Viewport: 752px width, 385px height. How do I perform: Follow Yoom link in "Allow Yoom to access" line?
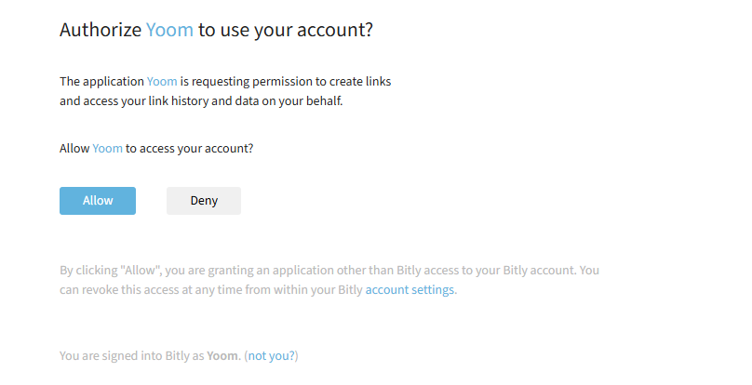[107, 148]
